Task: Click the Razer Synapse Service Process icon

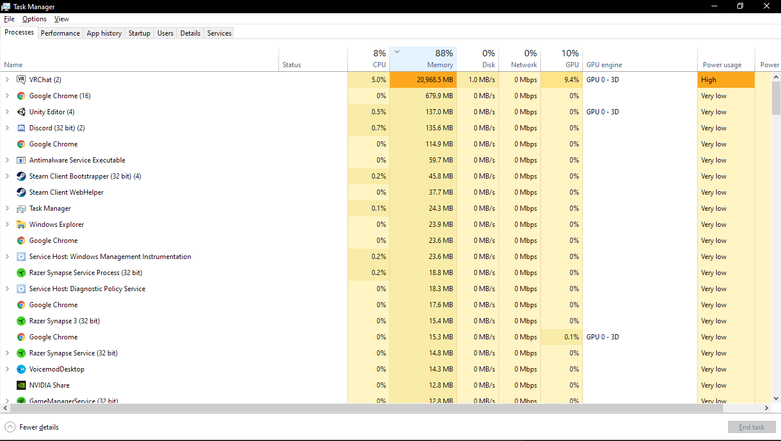Action: (x=21, y=273)
